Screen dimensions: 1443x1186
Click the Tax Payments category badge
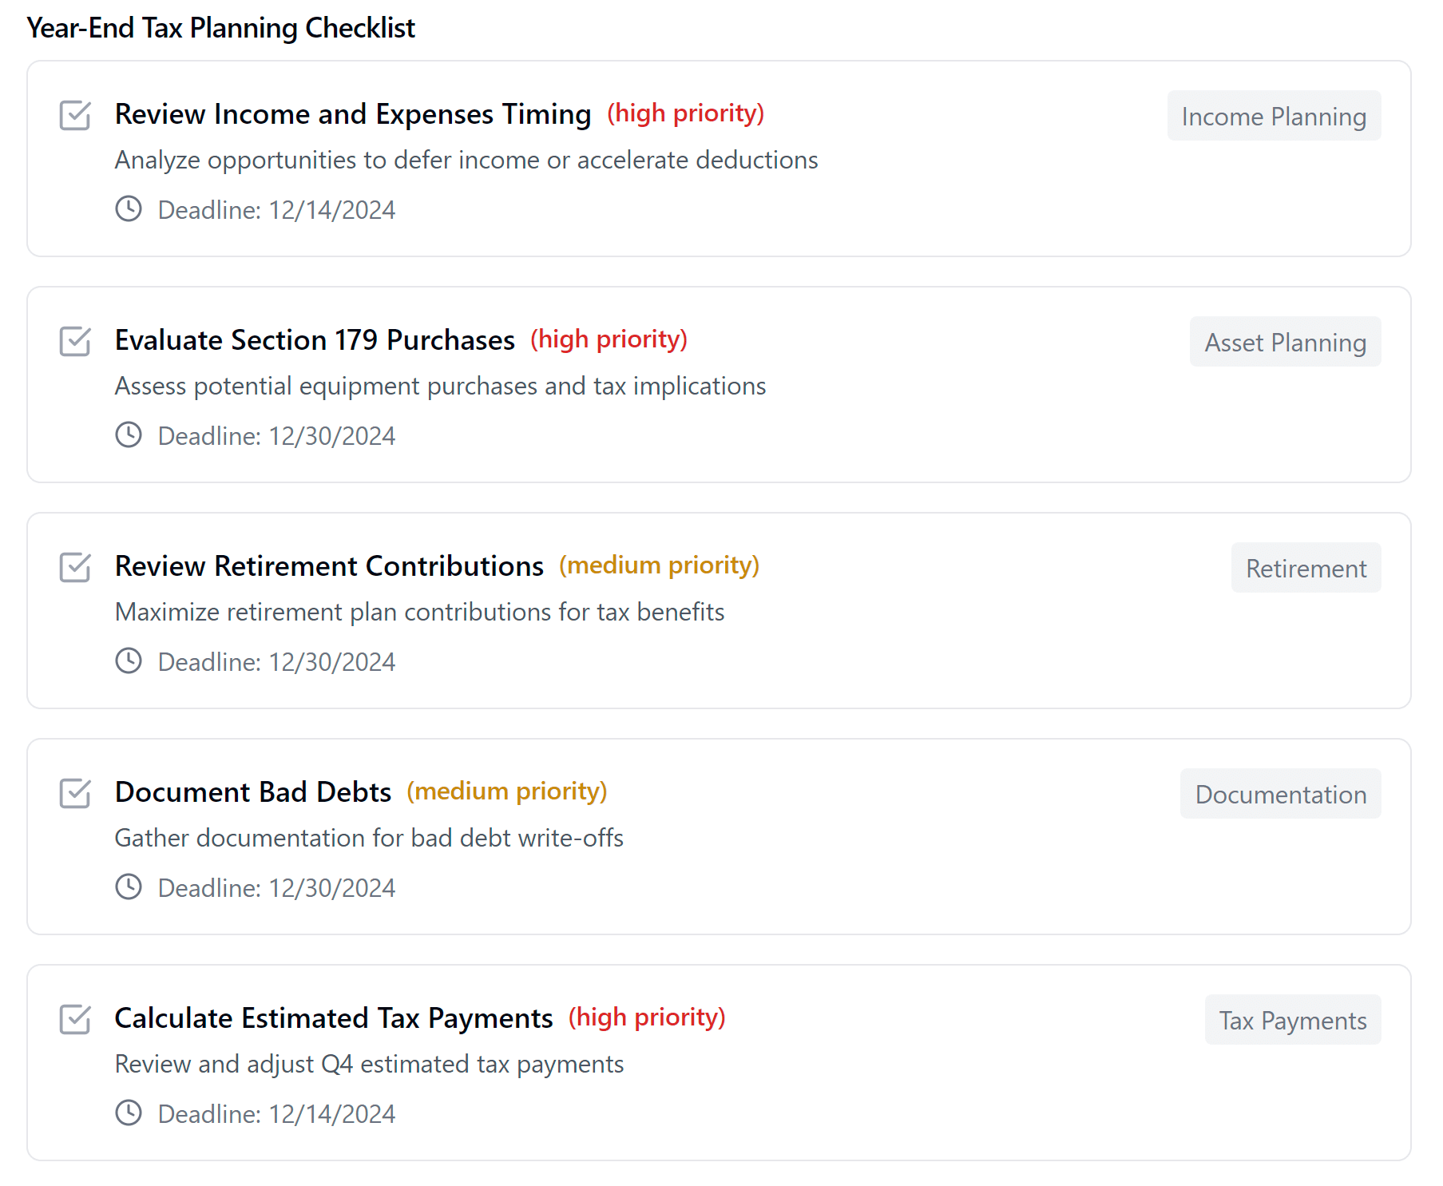point(1292,1021)
